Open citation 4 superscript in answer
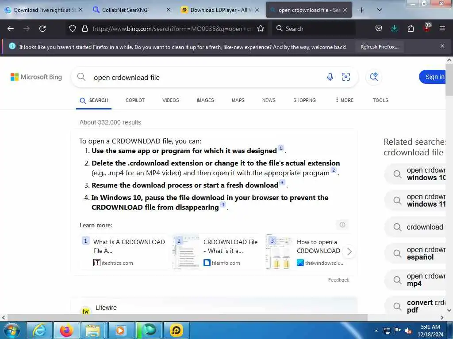 tap(223, 205)
